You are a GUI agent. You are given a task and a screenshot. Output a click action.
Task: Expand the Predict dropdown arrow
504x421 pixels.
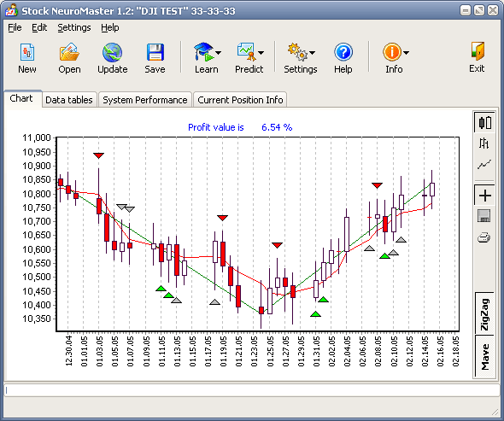point(261,53)
